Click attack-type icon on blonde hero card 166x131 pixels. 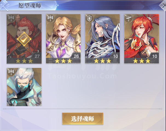[50, 18]
